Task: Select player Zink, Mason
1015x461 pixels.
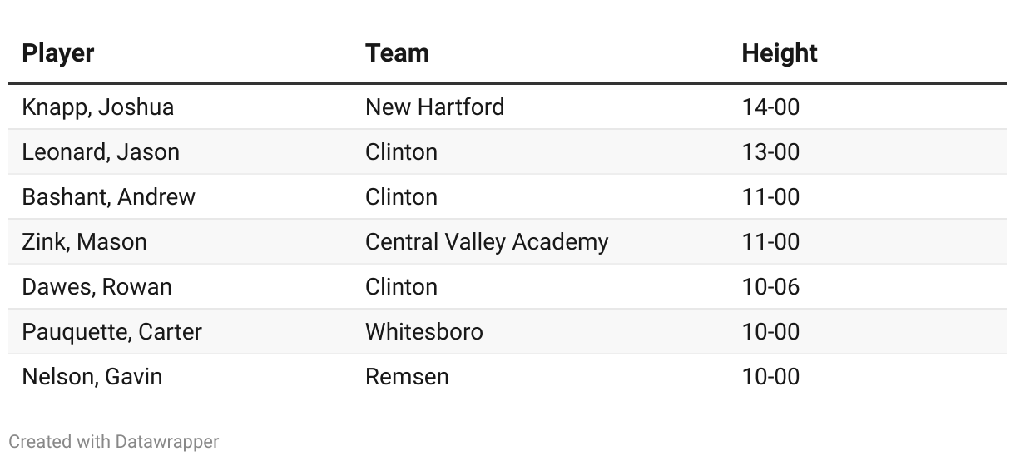Action: click(85, 242)
